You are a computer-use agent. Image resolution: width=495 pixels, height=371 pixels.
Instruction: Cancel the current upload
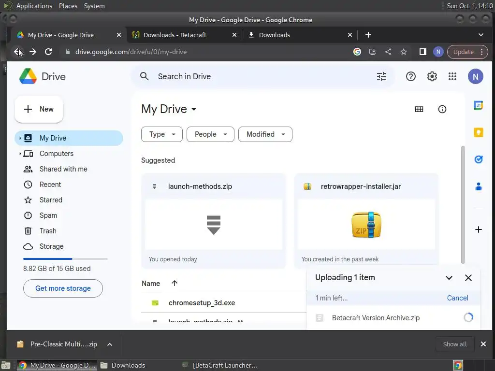[457, 298]
